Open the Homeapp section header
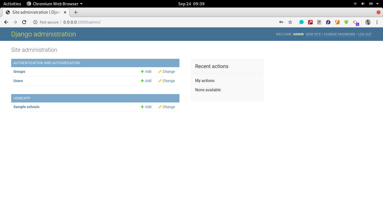Viewport: 383px width, 215px height. point(22,98)
